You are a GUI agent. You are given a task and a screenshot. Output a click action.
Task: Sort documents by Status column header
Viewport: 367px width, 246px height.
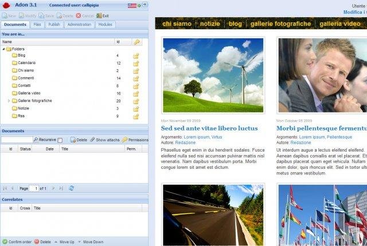click(x=25, y=149)
